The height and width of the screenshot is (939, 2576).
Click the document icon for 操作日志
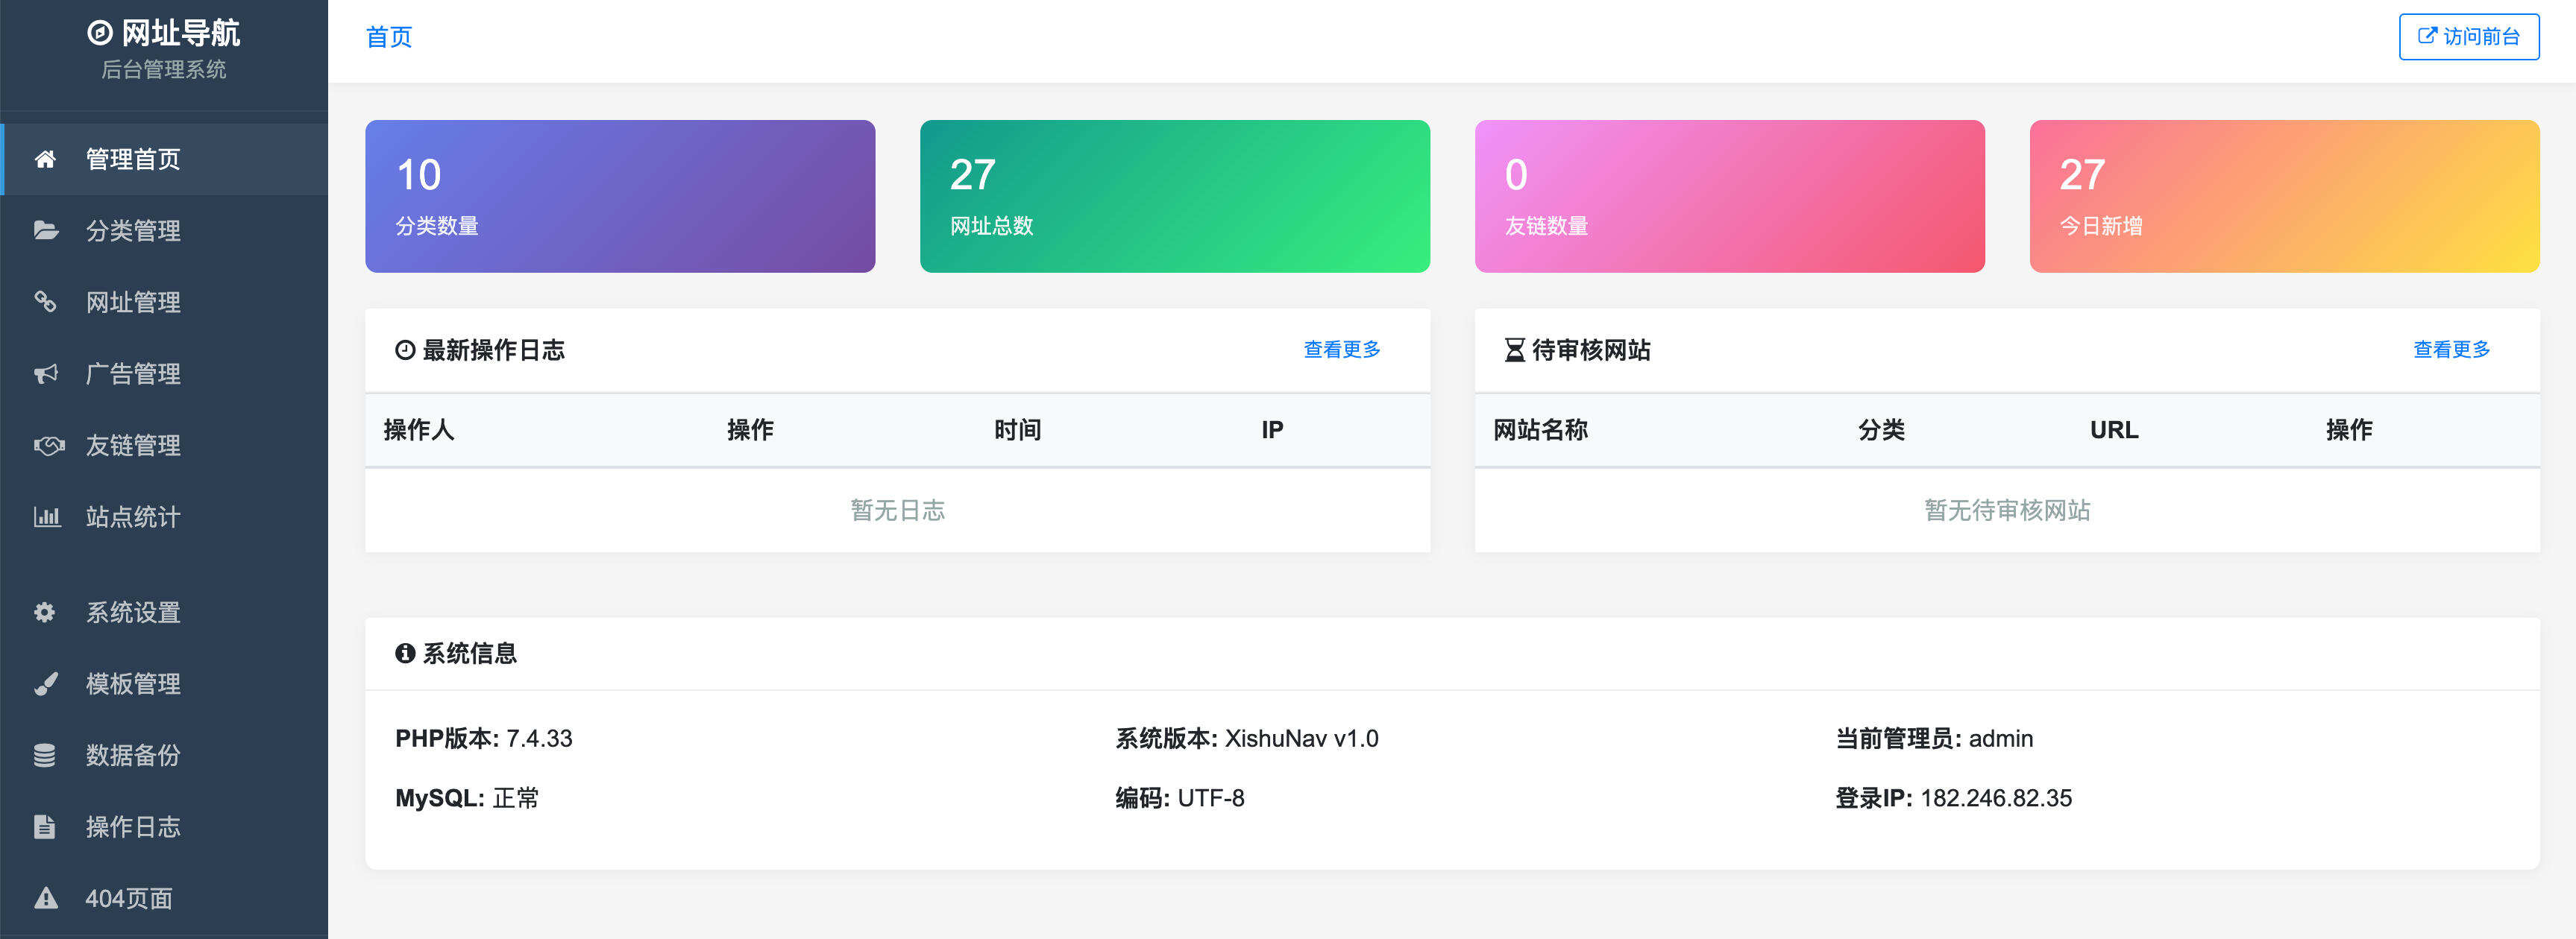tap(44, 827)
